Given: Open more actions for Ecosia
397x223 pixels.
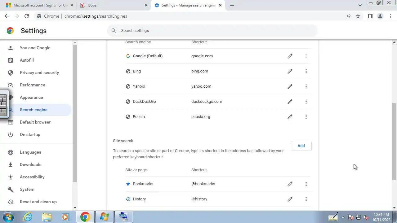Looking at the screenshot, I should click(306, 117).
